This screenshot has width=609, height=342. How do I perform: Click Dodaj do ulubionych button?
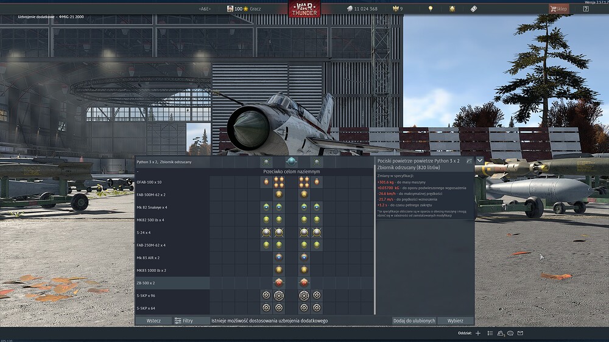414,321
